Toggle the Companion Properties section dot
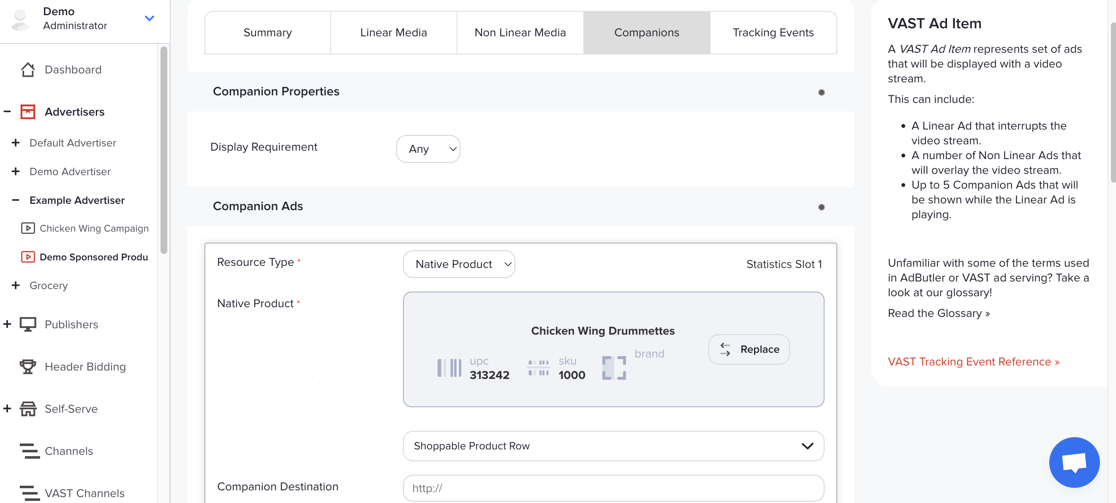The image size is (1116, 503). pos(821,92)
